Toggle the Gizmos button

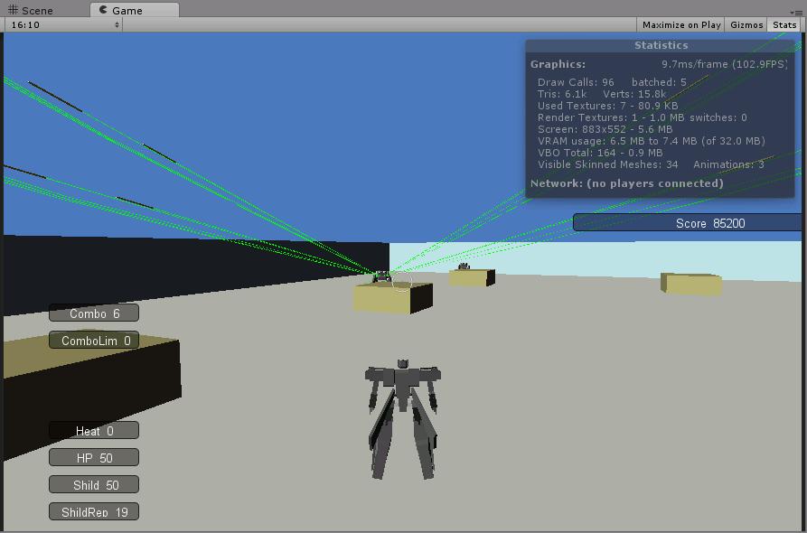pos(746,24)
